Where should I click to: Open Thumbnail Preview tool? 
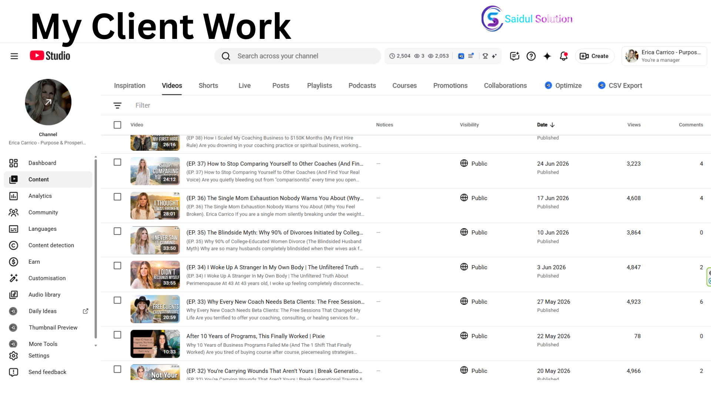pos(48,328)
